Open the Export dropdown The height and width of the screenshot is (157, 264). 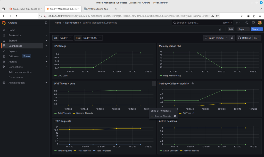[243, 29]
